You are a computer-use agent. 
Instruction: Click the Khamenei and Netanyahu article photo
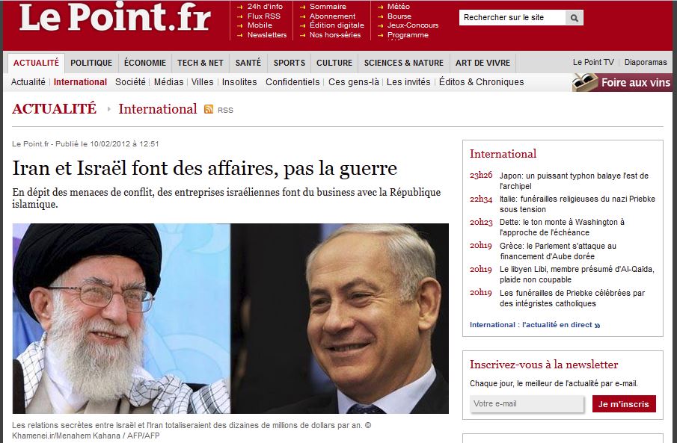230,318
